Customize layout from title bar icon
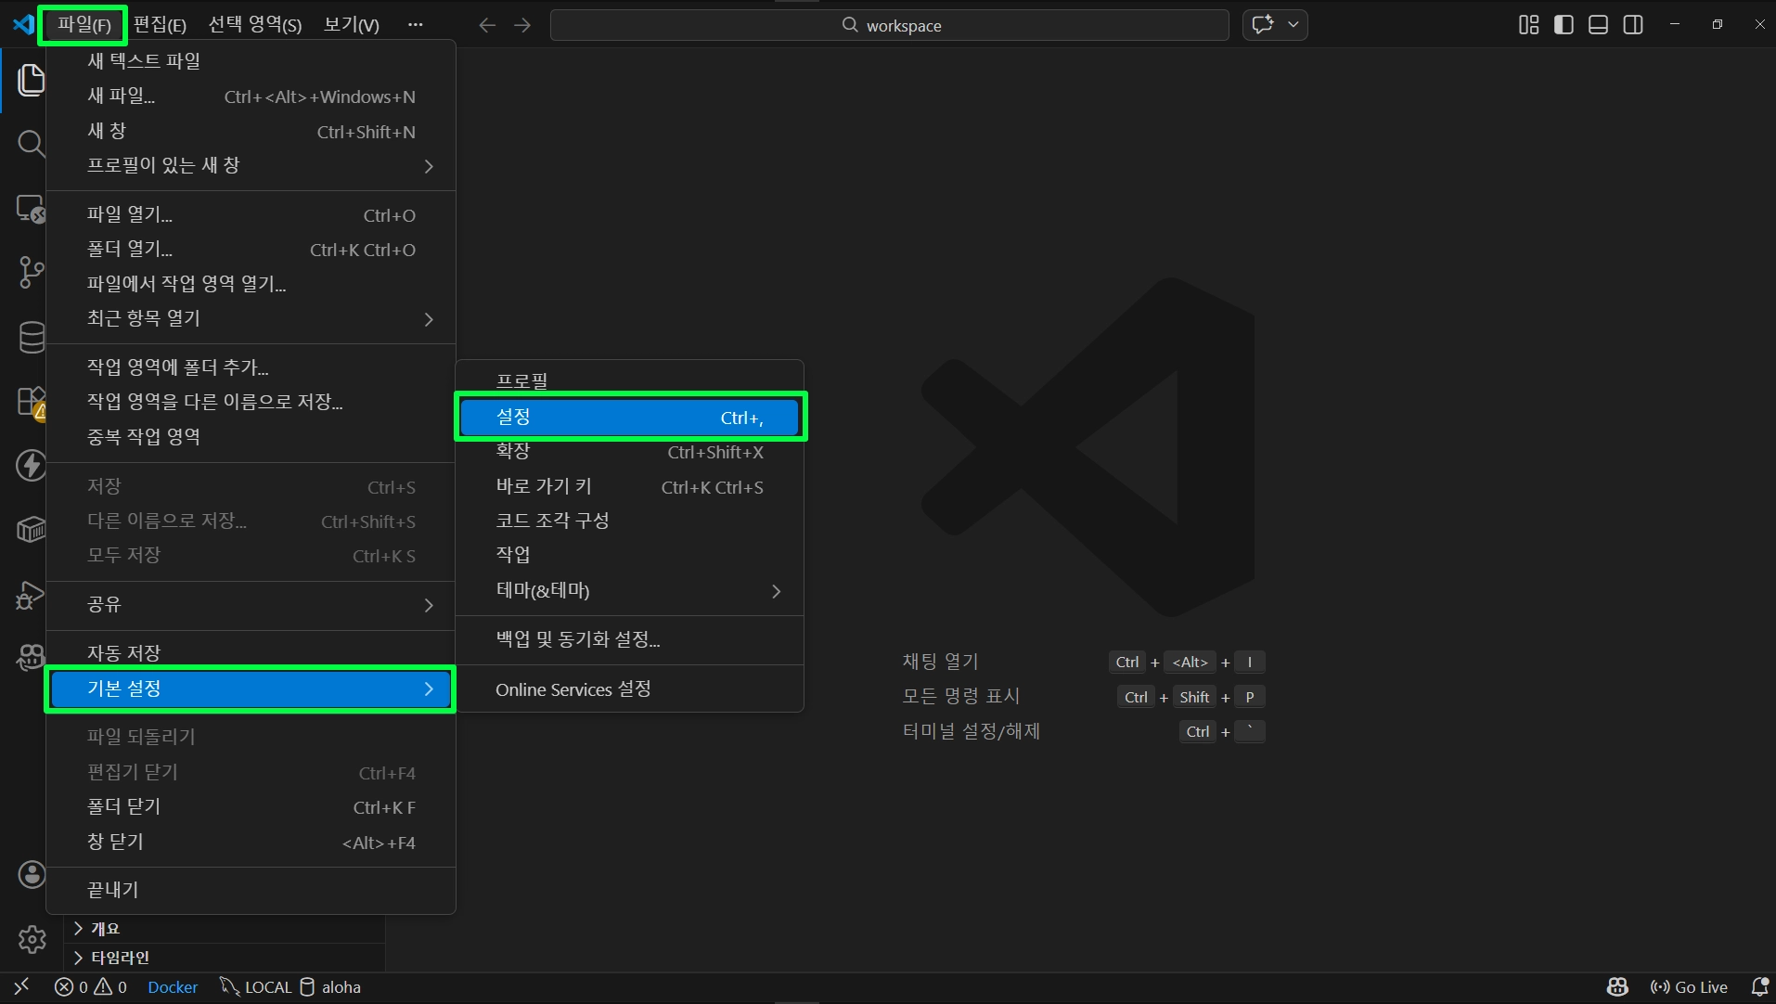 (x=1528, y=25)
